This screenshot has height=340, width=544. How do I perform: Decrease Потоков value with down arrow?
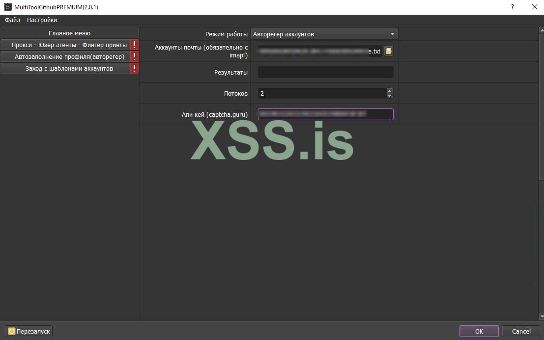point(390,96)
